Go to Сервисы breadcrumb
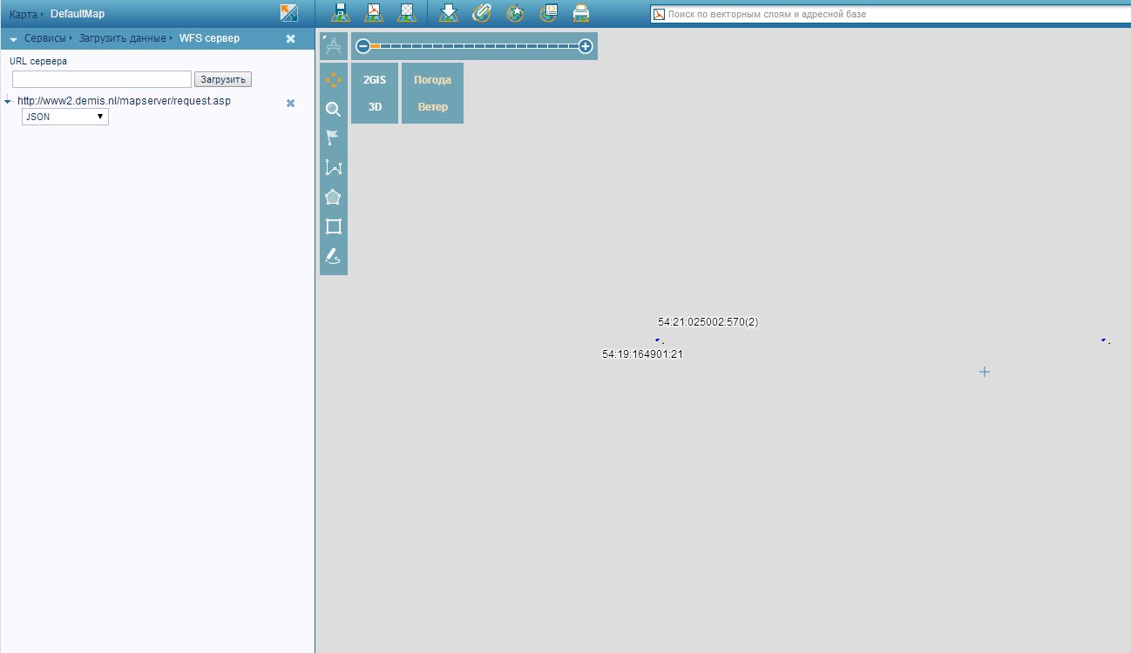The width and height of the screenshot is (1131, 653). click(44, 38)
